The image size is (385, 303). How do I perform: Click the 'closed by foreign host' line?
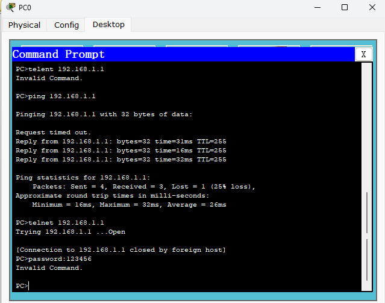[x=121, y=250]
